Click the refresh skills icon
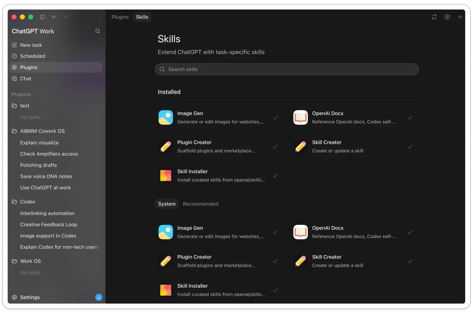This screenshot has width=475, height=314. click(434, 17)
